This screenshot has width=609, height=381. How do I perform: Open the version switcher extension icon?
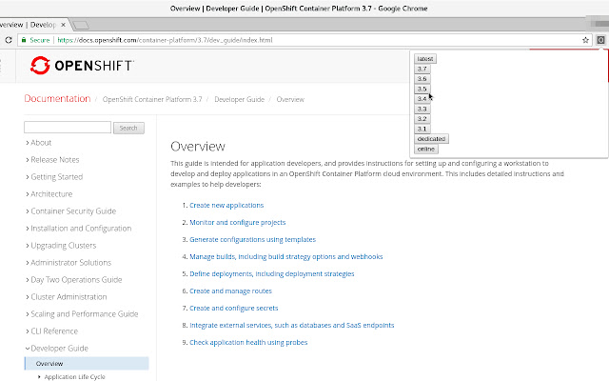point(600,40)
